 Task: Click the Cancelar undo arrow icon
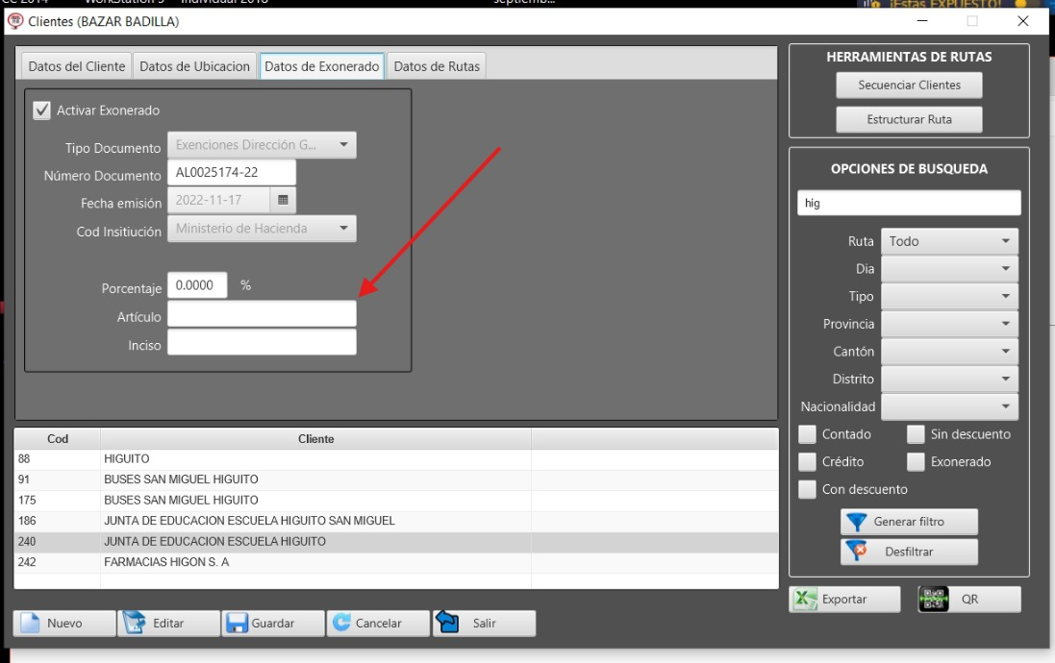(341, 624)
